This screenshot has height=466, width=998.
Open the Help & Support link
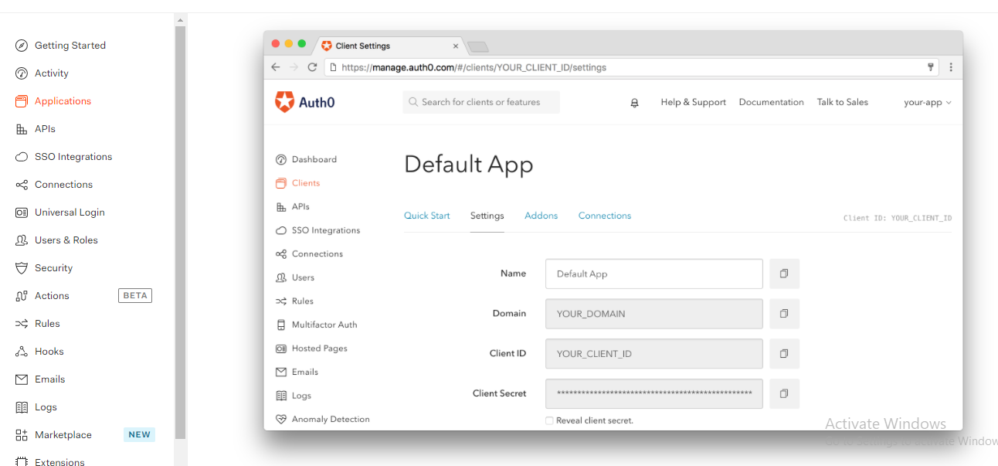coord(693,102)
